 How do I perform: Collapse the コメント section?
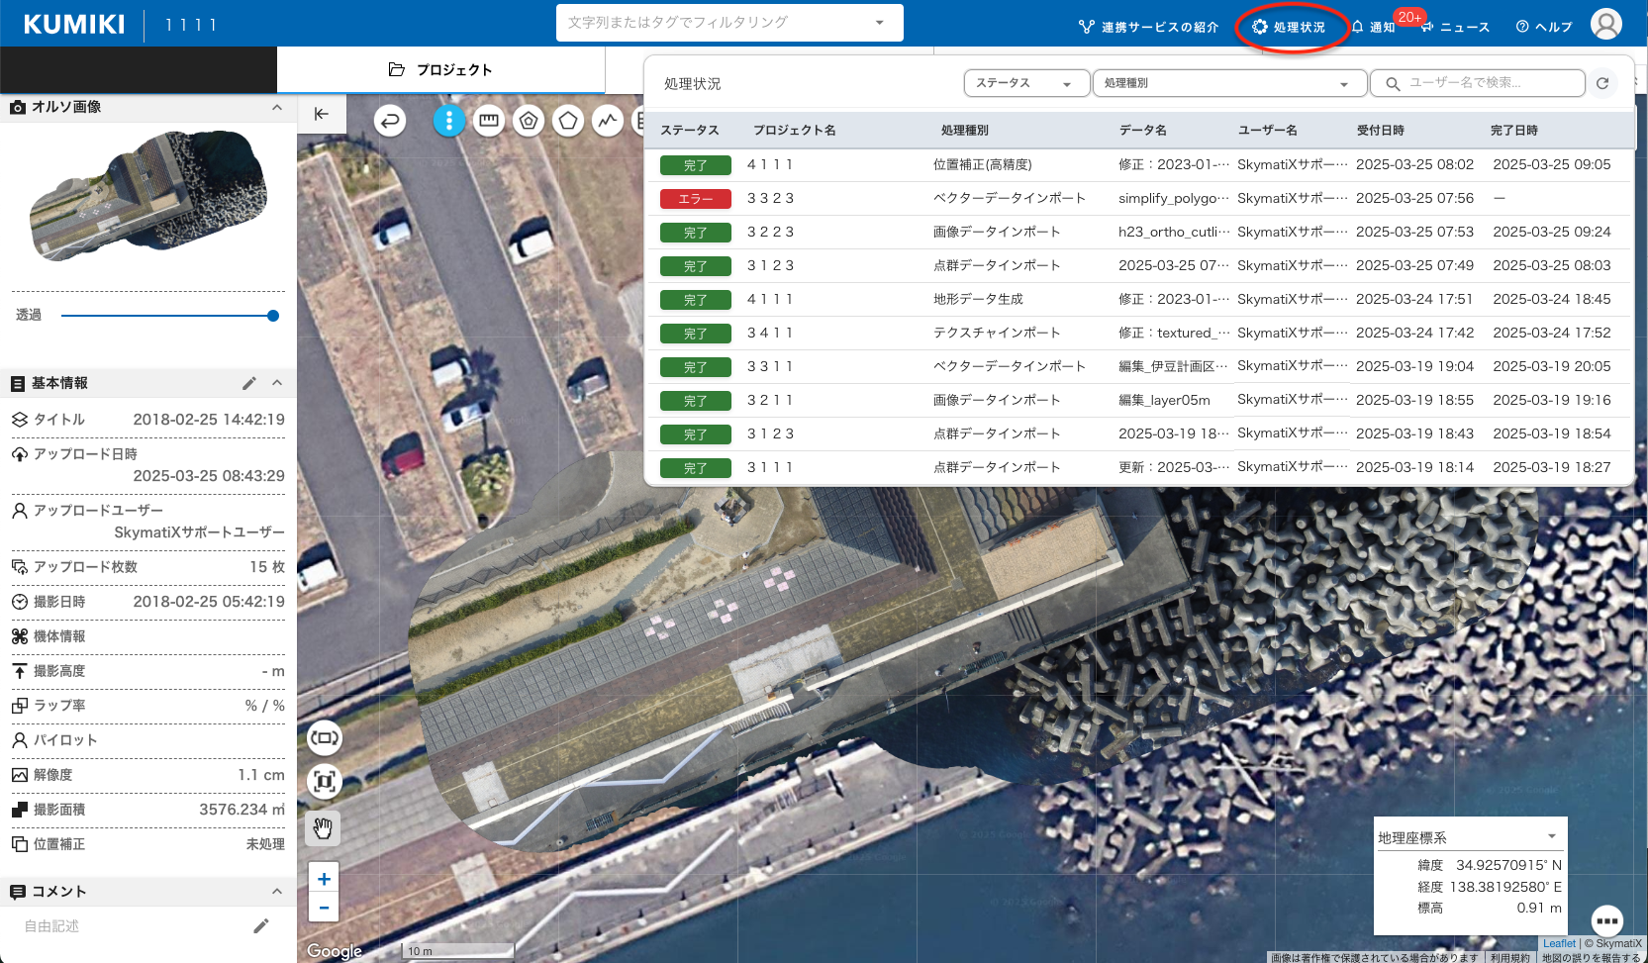(277, 892)
